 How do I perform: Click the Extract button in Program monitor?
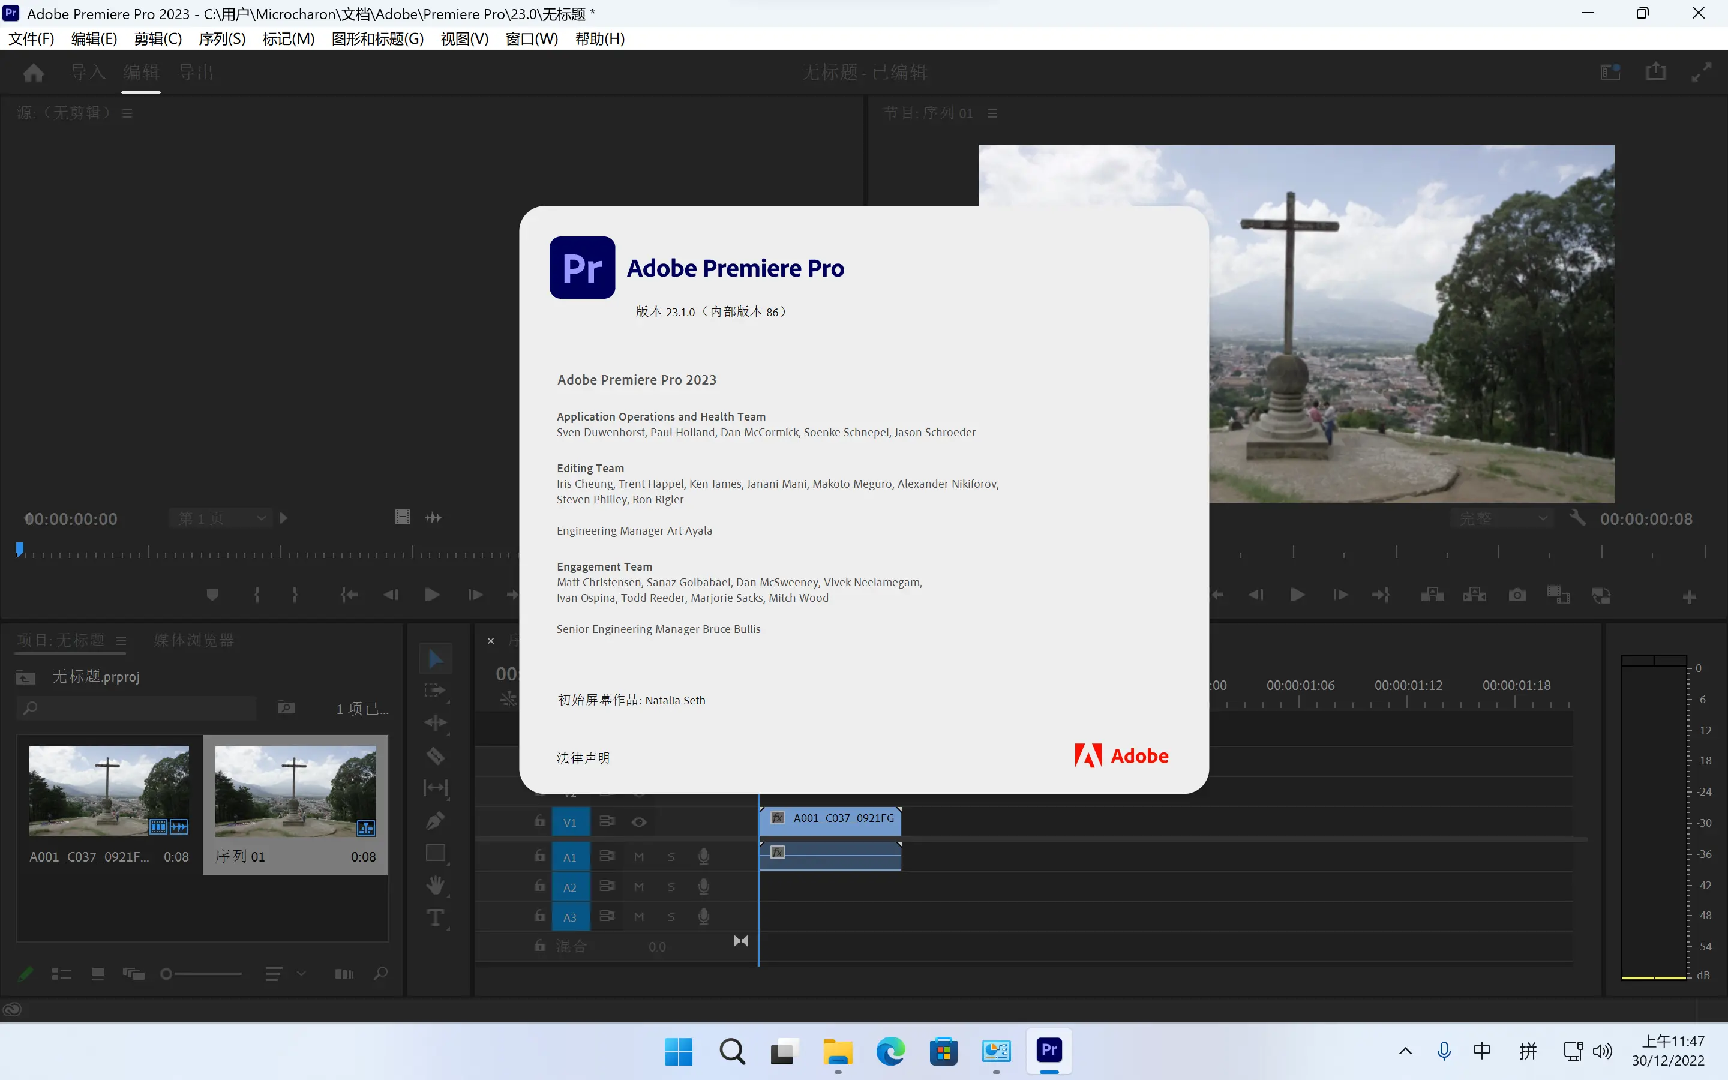tap(1475, 595)
